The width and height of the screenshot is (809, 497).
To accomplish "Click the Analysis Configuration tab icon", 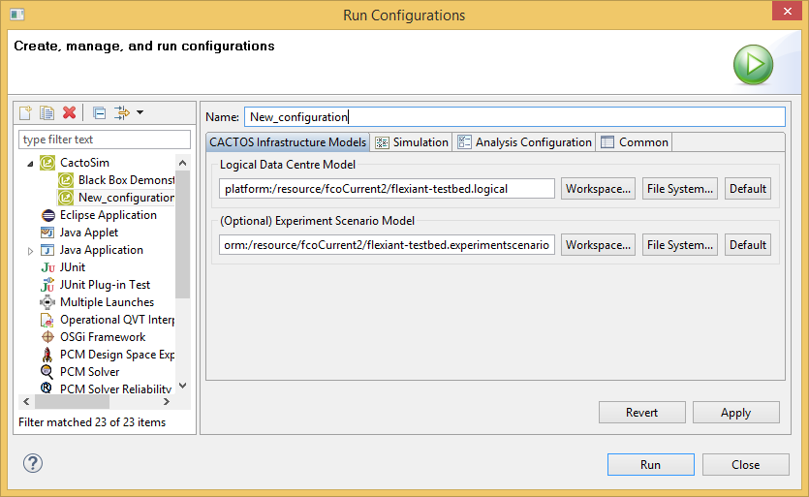I will (464, 141).
